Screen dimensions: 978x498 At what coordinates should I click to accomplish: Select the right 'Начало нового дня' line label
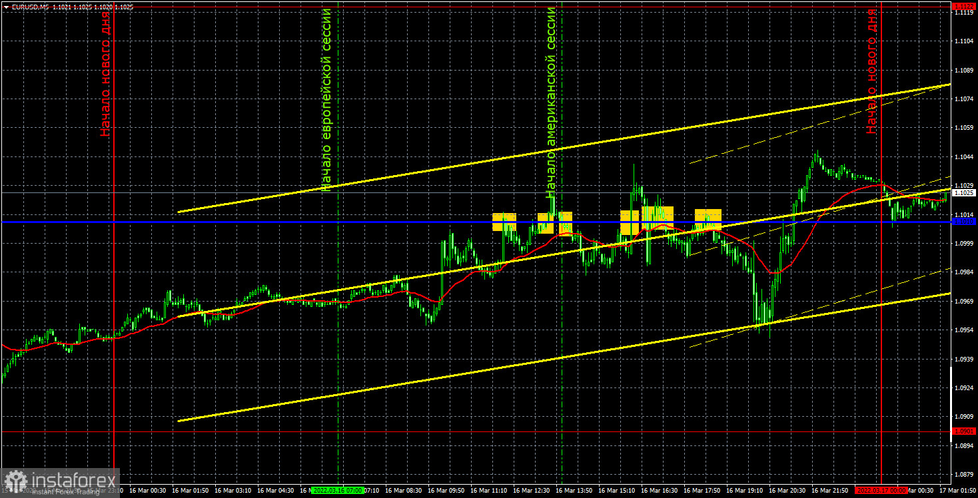coord(871,71)
